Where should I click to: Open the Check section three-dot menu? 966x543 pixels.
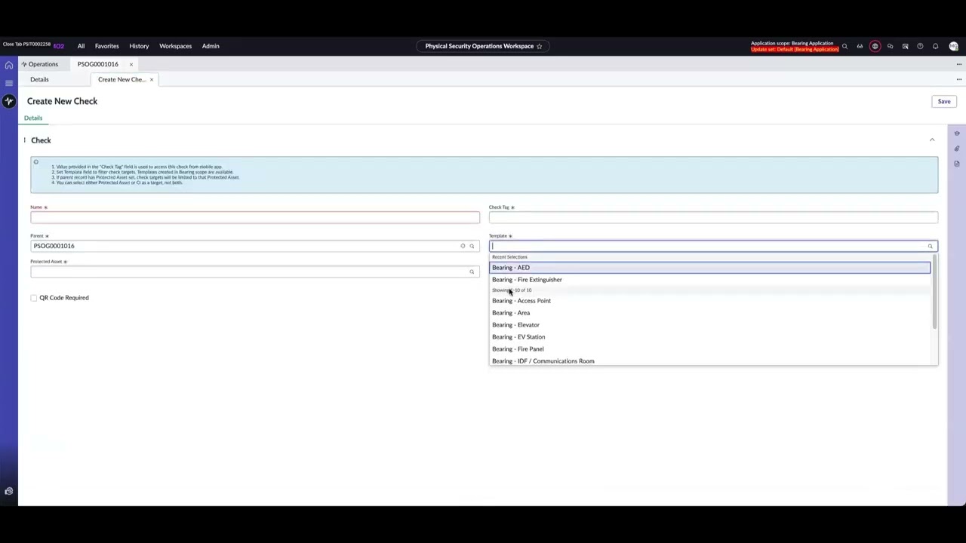[24, 140]
